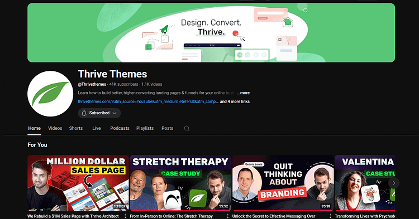Go to the Podcasts tab
Screen dimensions: 419x219
pos(120,128)
